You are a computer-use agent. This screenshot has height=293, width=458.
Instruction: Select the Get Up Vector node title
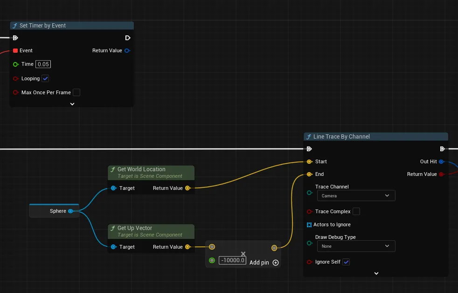pos(135,228)
